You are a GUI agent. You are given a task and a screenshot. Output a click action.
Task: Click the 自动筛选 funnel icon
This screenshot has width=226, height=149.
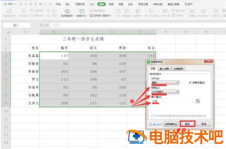coord(23,11)
